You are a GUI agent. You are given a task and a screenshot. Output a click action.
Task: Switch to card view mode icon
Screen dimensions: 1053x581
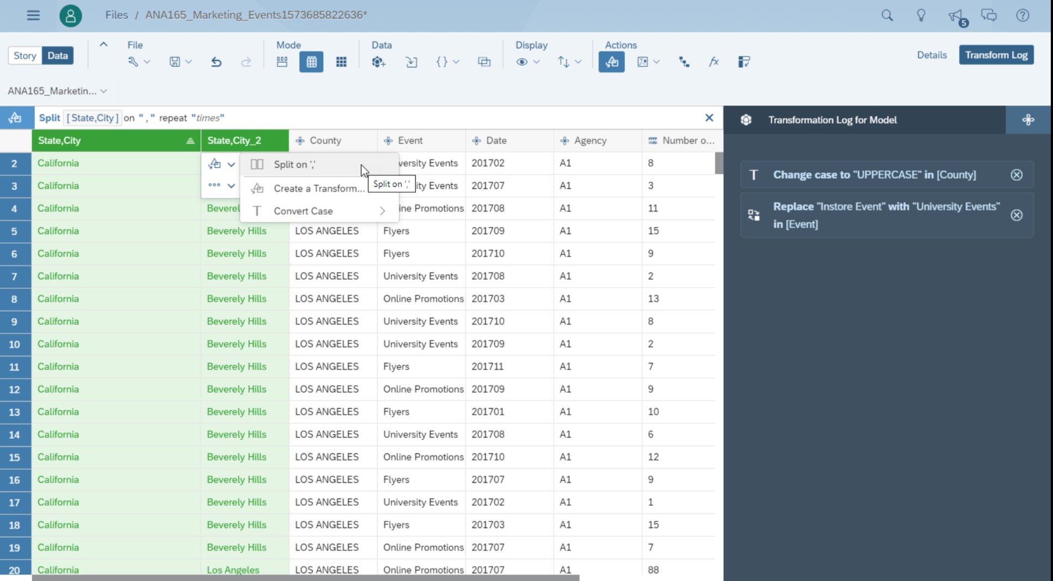[x=282, y=62]
